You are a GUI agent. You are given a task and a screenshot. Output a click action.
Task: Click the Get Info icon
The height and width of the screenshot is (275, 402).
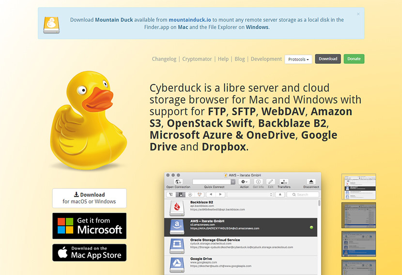258,182
